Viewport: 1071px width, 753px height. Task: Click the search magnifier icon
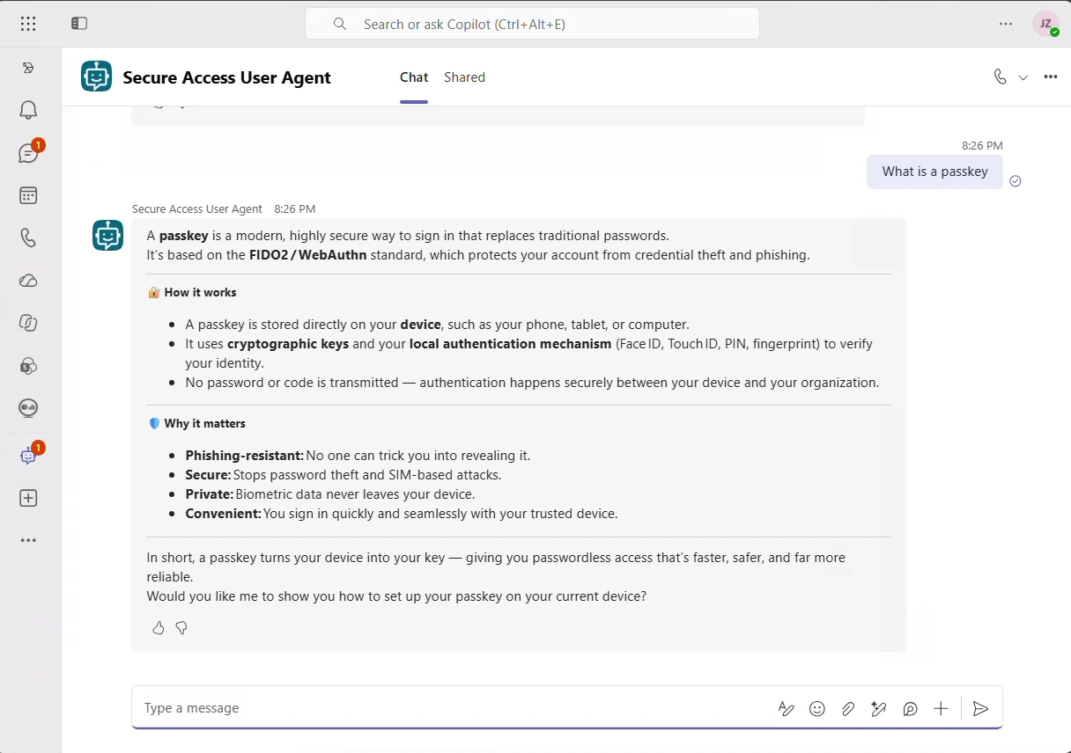pos(340,24)
